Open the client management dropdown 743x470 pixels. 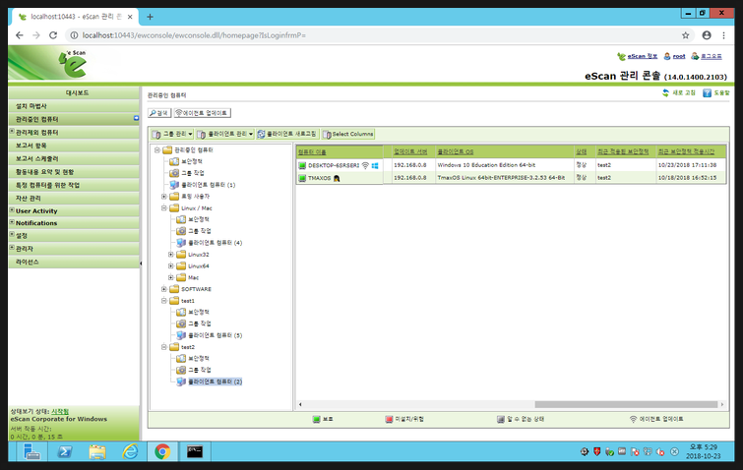225,135
